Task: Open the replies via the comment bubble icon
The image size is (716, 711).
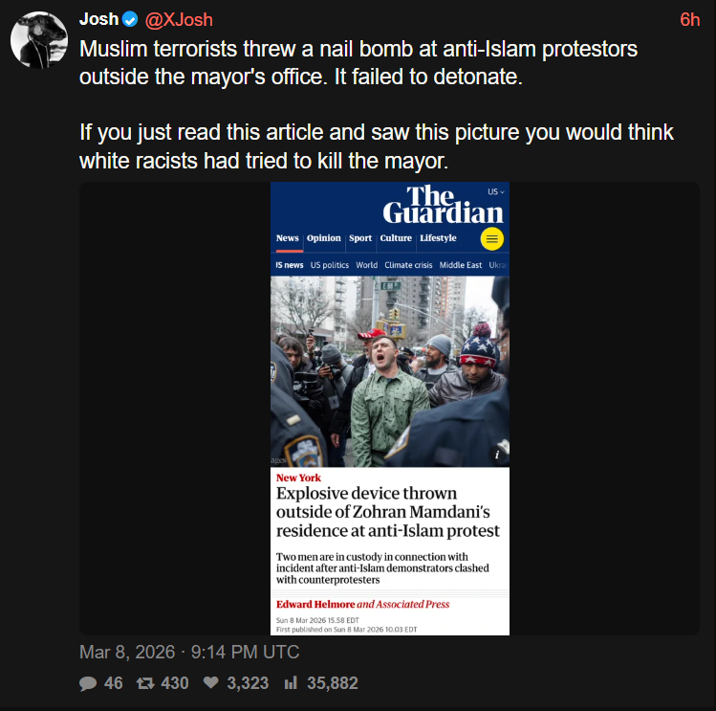Action: (88, 683)
